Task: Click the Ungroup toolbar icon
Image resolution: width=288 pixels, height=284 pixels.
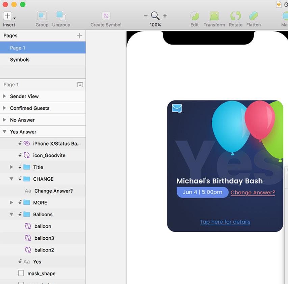Action: tap(61, 16)
